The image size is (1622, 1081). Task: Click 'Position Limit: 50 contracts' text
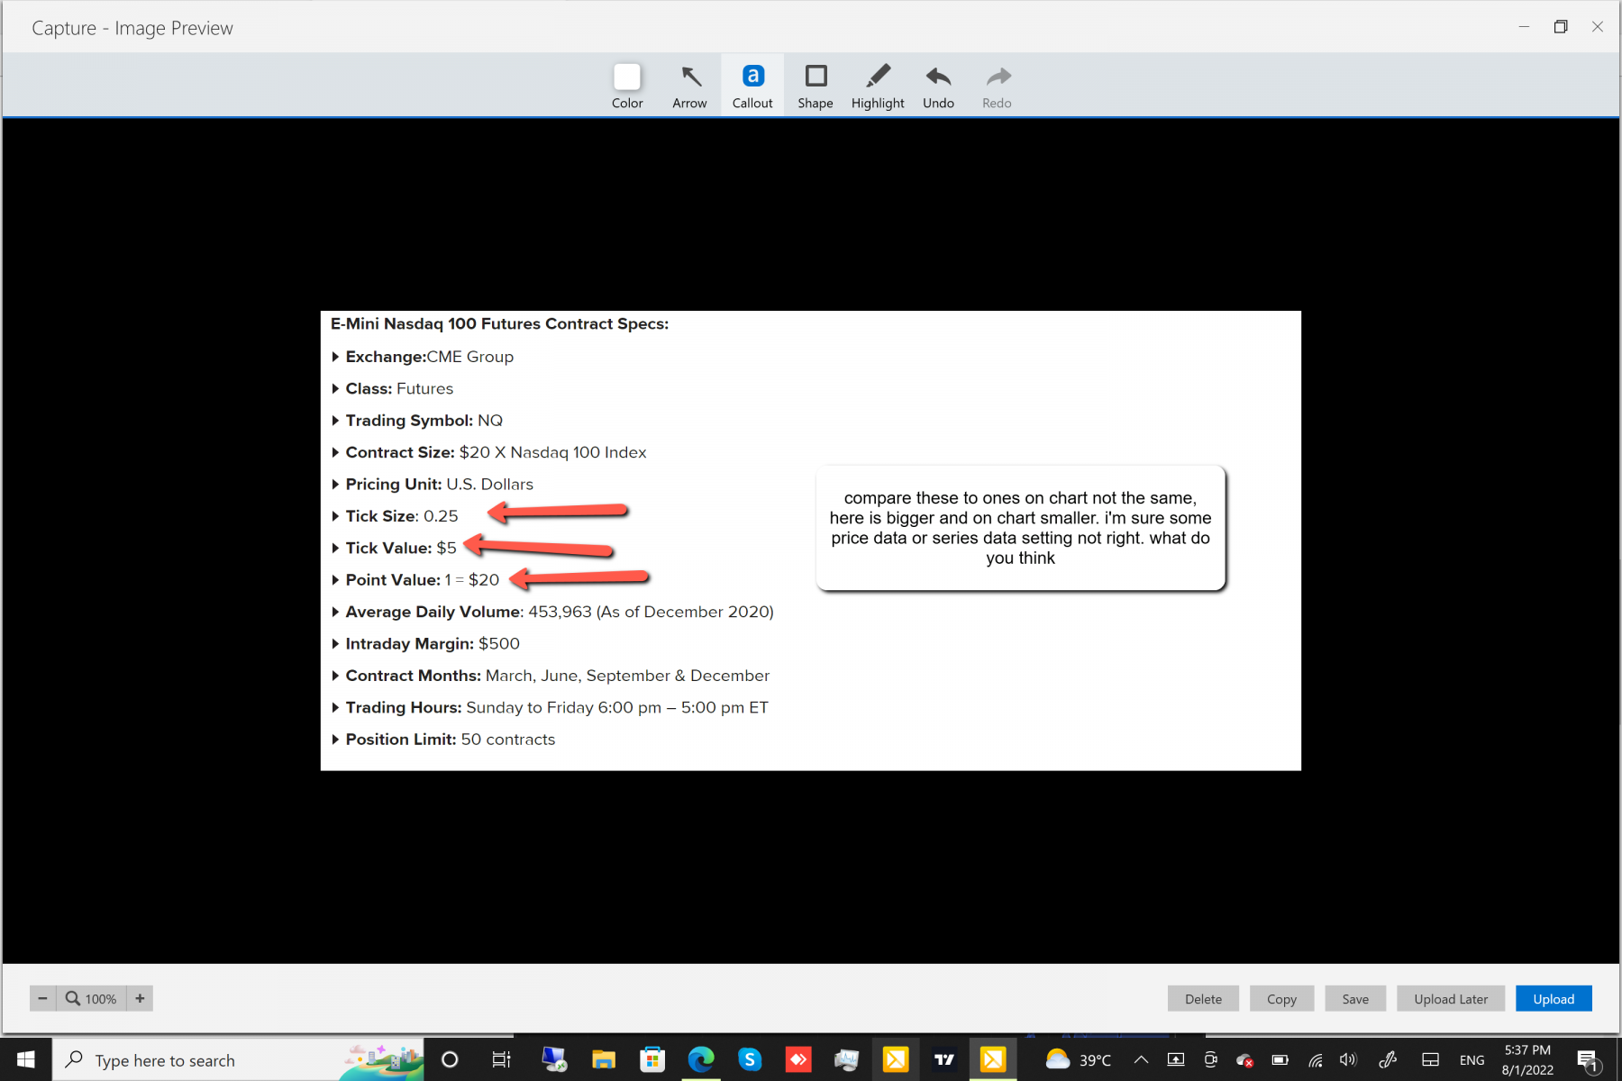(x=450, y=740)
